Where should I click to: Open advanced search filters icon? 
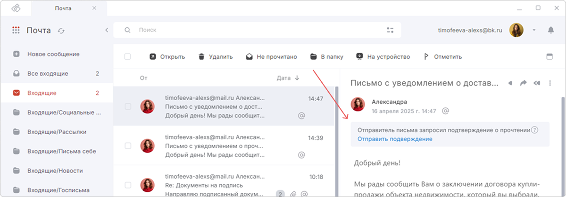[x=390, y=30]
